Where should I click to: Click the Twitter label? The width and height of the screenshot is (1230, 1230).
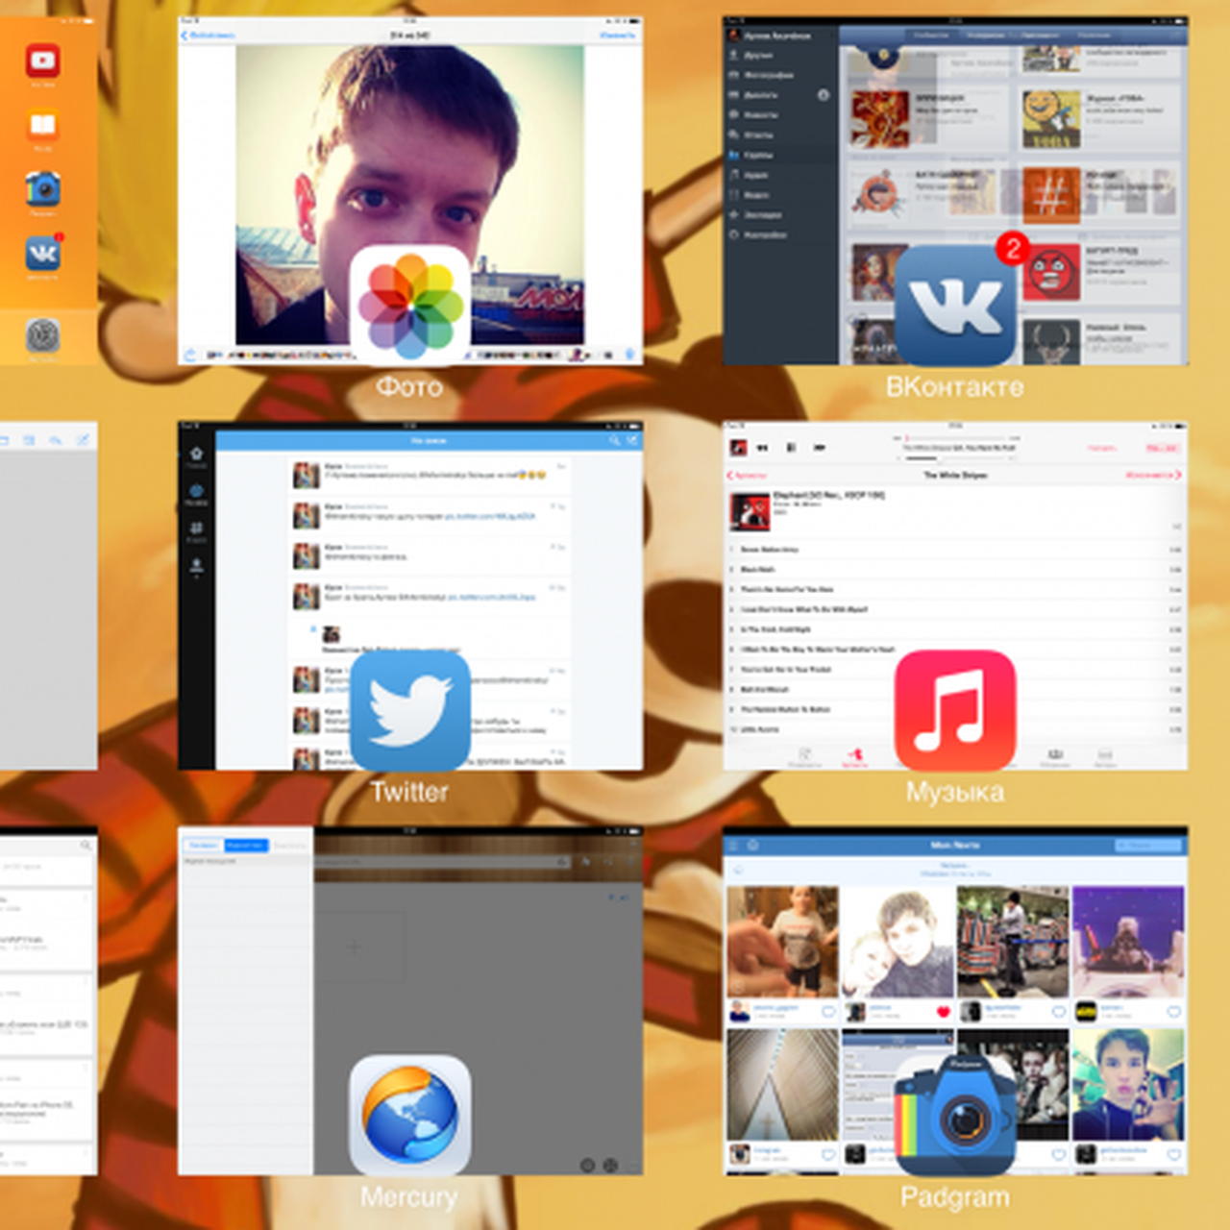pos(409,792)
